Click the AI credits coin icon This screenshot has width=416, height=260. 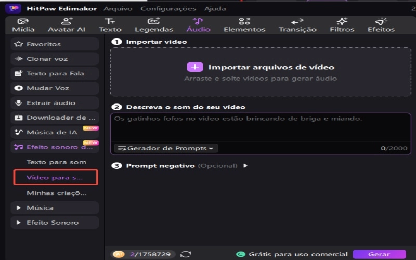pyautogui.click(x=119, y=254)
